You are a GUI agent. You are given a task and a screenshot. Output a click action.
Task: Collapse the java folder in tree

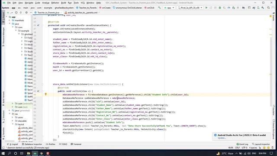[x=10, y=24]
